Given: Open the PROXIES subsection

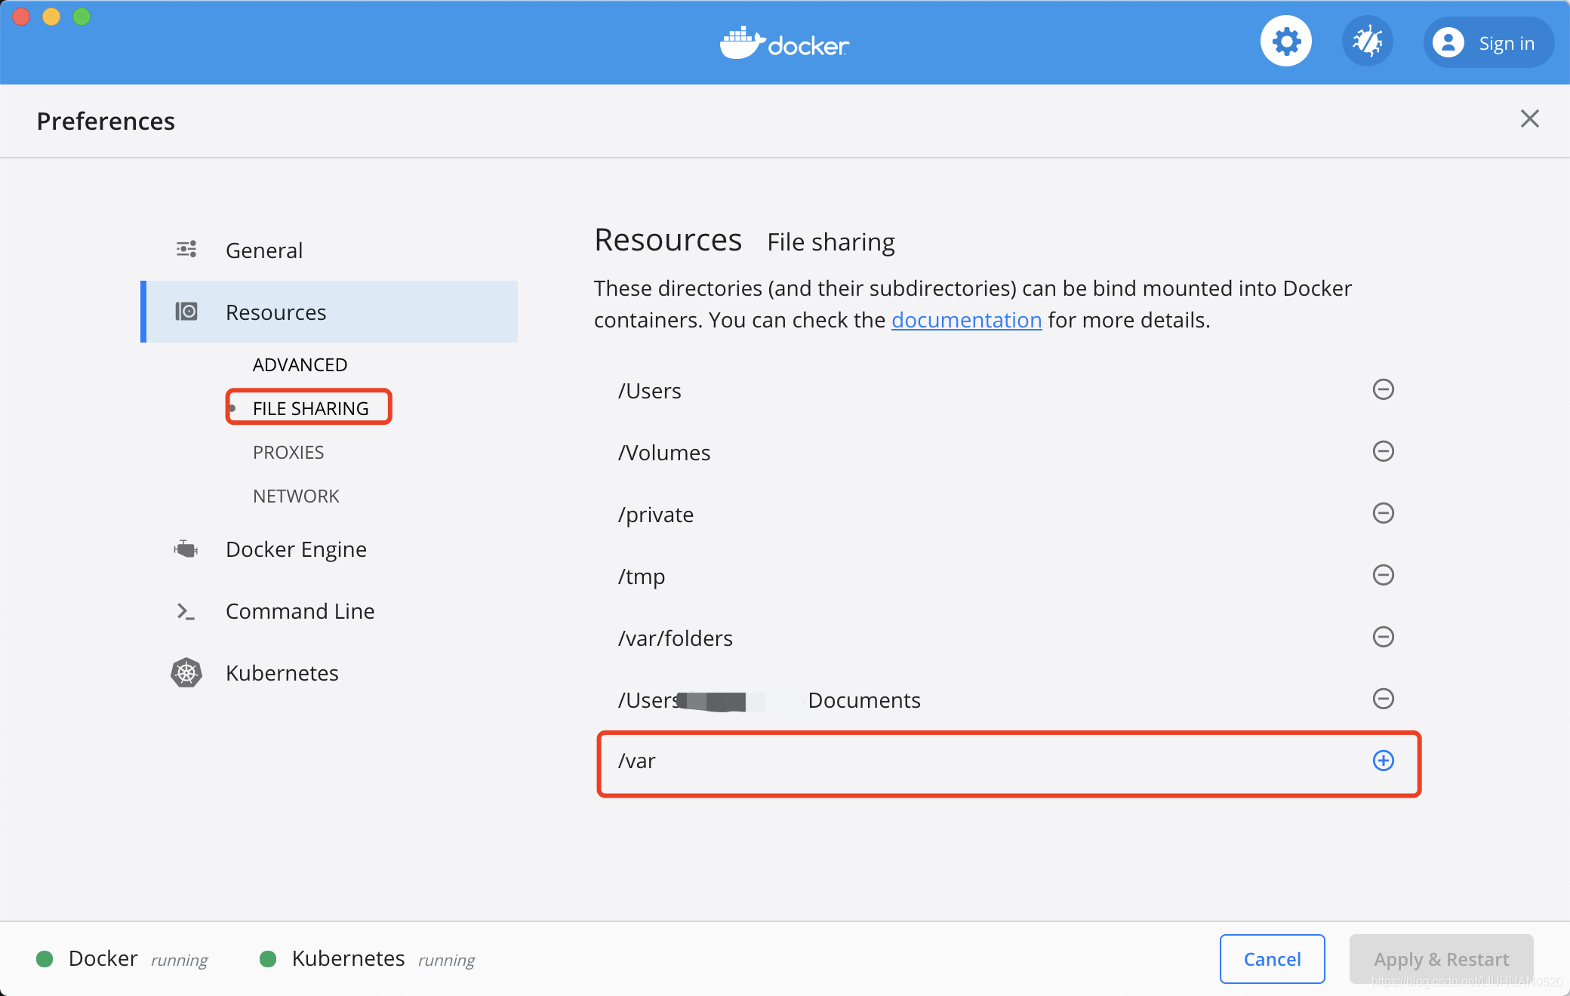Looking at the screenshot, I should click(x=288, y=453).
